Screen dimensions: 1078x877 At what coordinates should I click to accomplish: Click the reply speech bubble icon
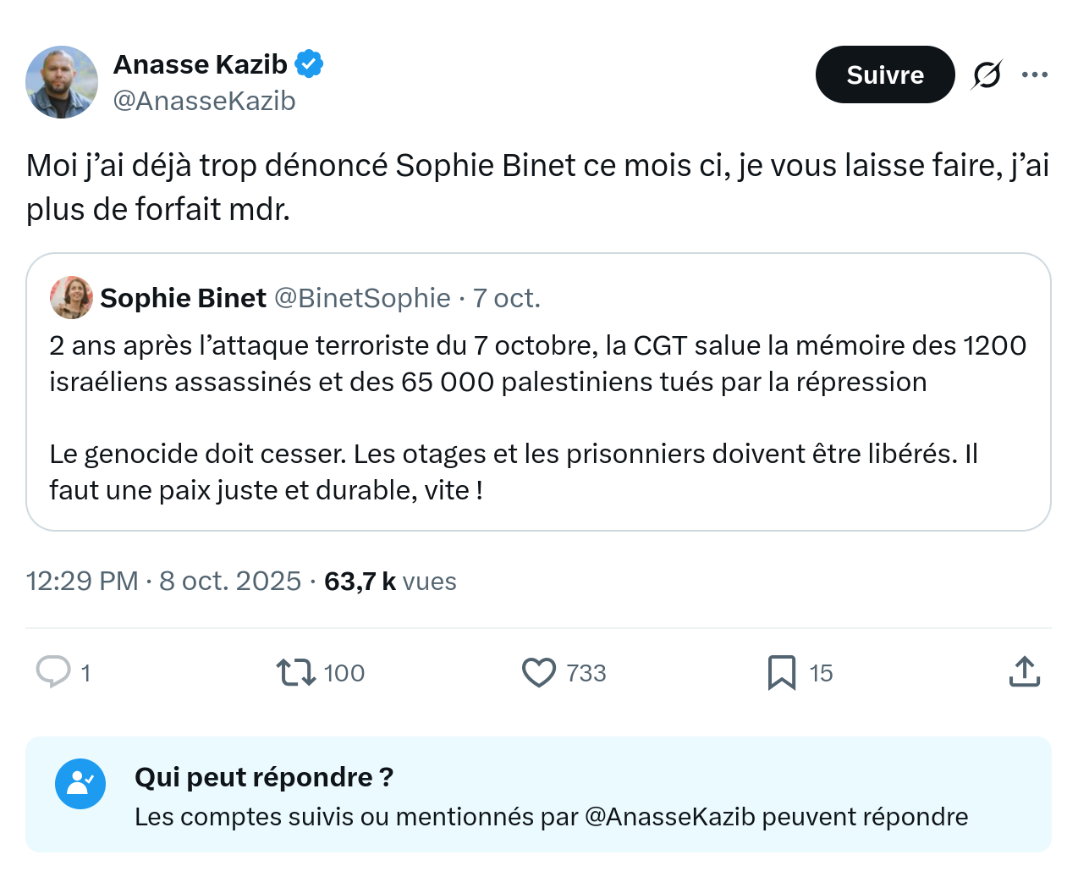point(53,672)
